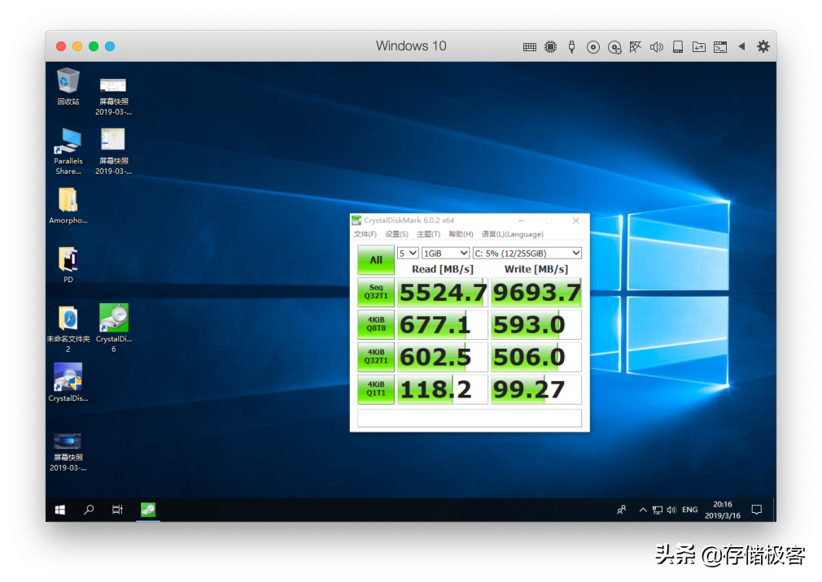Click the read result 118.2
Viewport: 822px width, 582px height.
coord(443,390)
